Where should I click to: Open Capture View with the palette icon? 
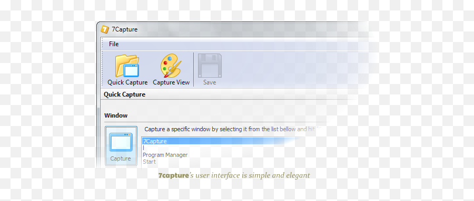tap(171, 66)
